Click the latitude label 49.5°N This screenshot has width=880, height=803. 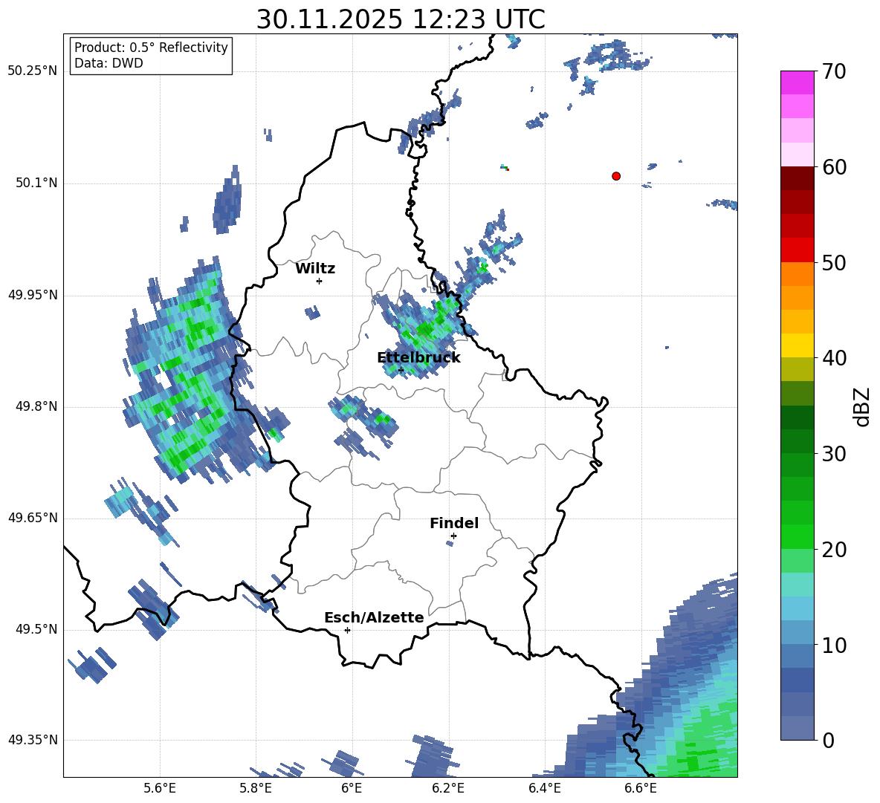(x=36, y=629)
